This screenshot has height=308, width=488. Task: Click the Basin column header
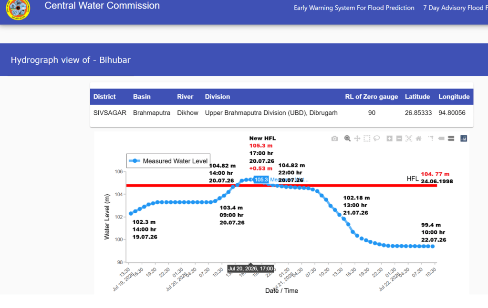(142, 97)
